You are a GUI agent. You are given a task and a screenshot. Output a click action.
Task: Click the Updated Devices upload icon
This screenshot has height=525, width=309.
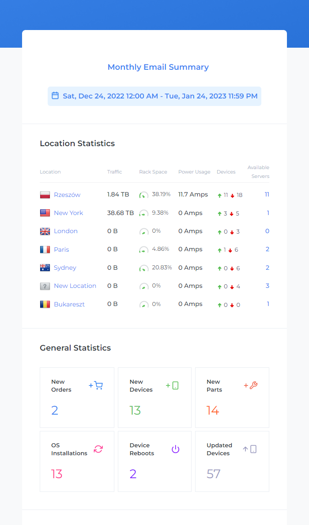pyautogui.click(x=250, y=449)
